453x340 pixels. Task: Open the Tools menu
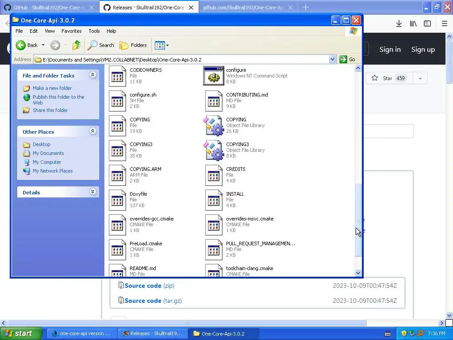94,31
